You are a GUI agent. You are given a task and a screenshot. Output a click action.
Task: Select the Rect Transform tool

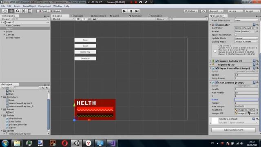click(x=30, y=11)
